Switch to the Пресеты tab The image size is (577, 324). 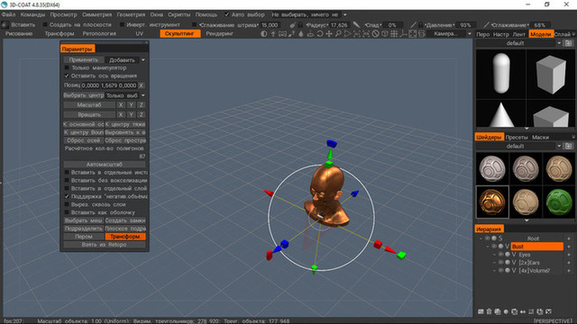click(x=517, y=138)
